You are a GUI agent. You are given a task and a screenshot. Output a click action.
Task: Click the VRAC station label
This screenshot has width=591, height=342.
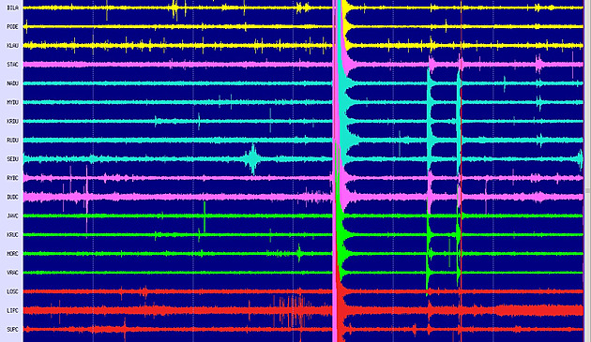(12, 273)
